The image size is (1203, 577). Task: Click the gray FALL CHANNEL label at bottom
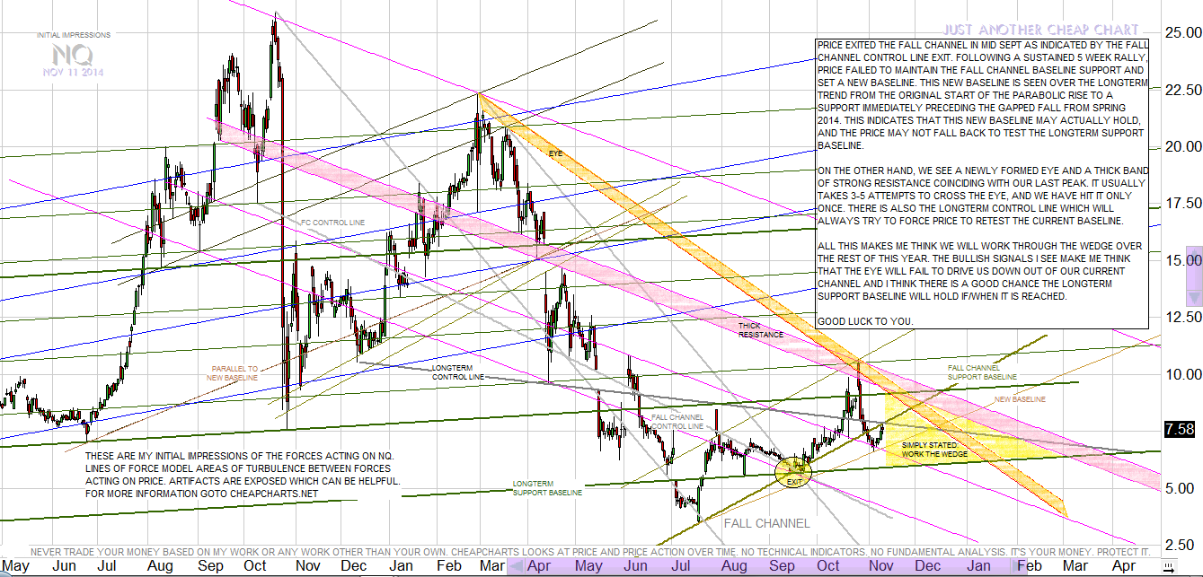766,523
